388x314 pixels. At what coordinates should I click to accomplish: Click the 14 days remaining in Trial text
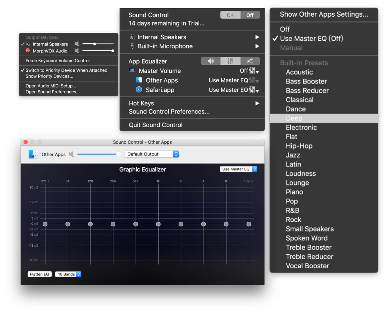pos(167,23)
